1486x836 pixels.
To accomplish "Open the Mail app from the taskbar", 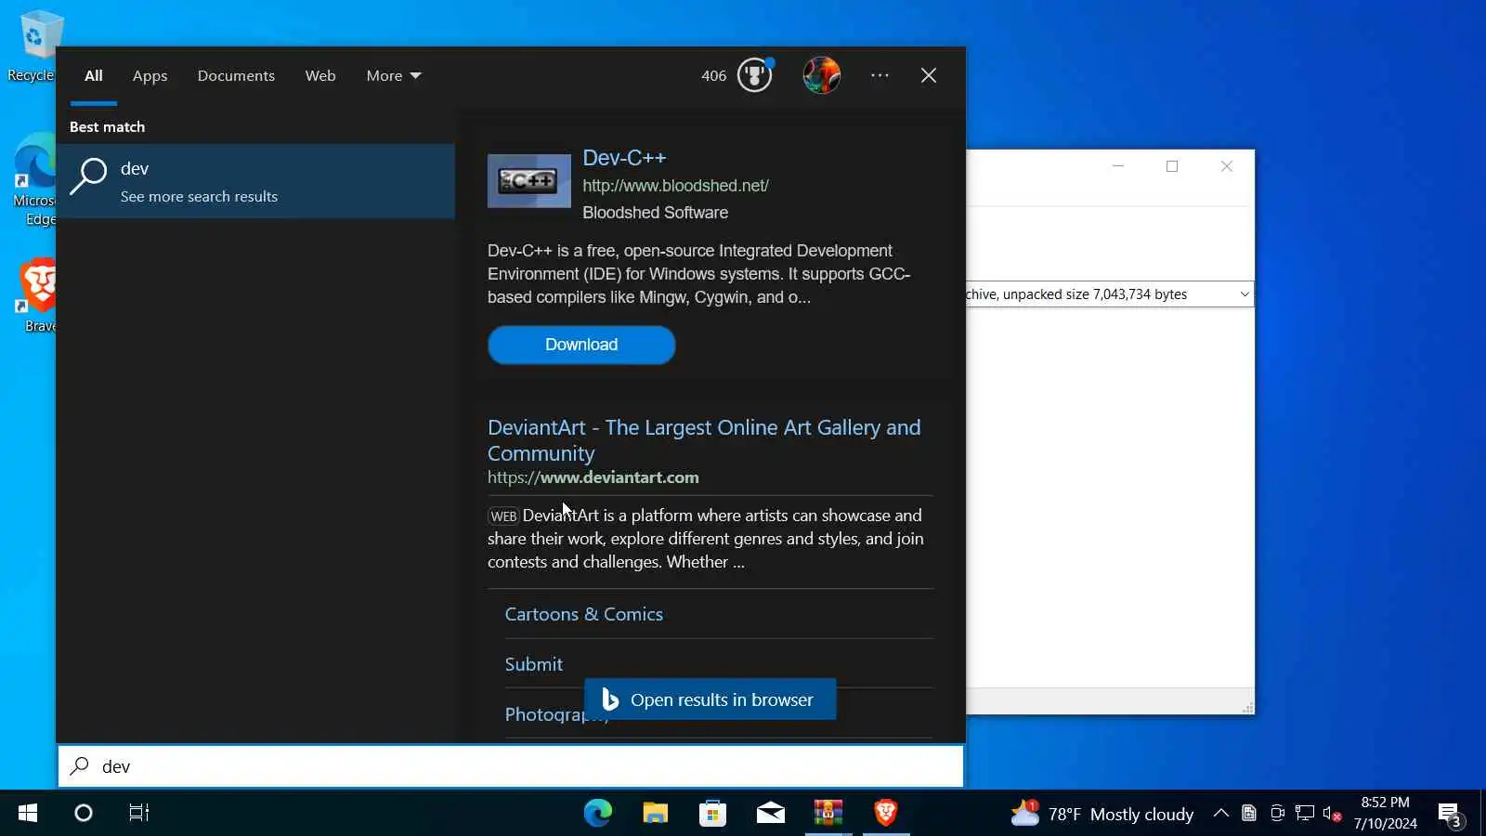I will click(771, 813).
